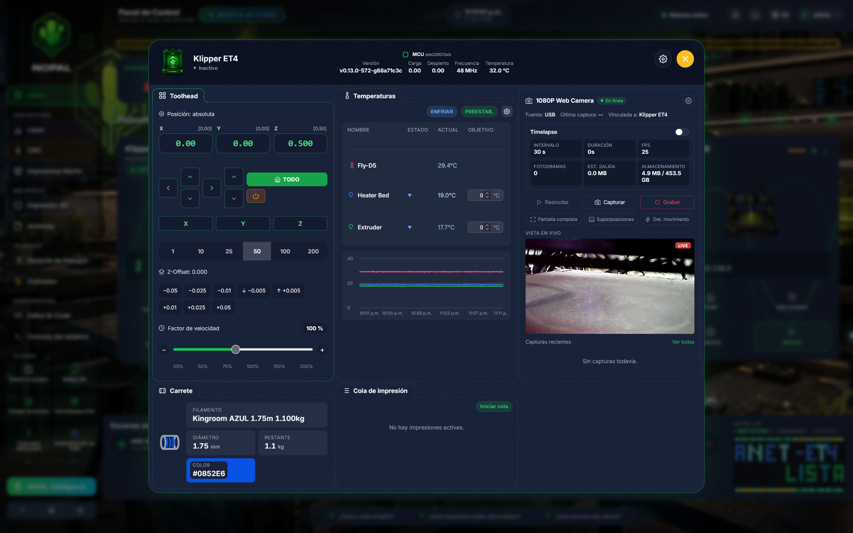Viewport: 853px width, 533px height.
Task: Expand Heater Bed dropdown arrow
Action: tap(410, 196)
